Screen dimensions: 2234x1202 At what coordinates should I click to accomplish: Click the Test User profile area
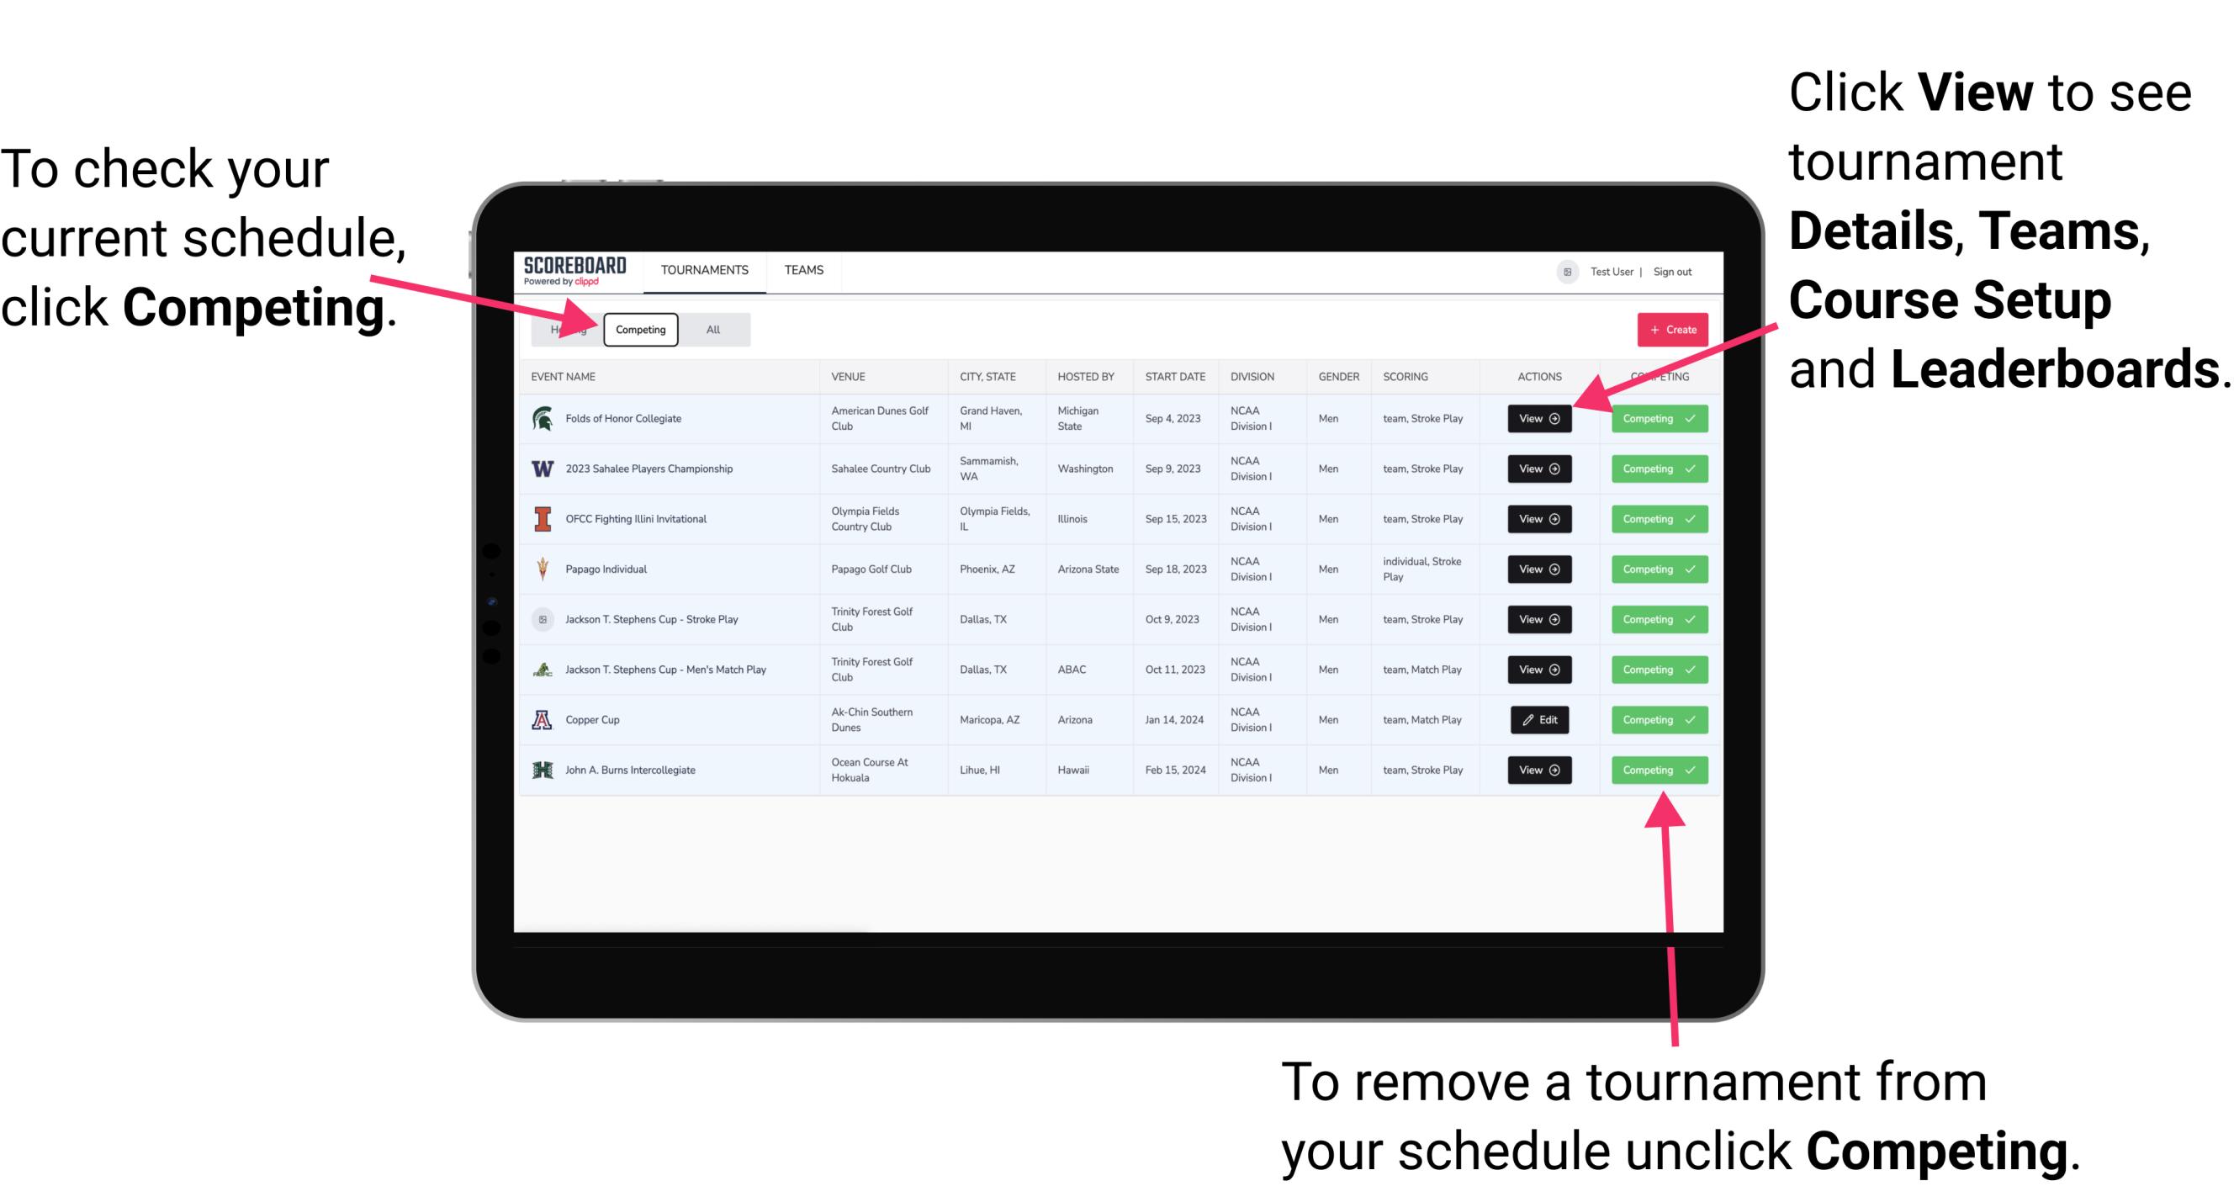coord(1591,271)
